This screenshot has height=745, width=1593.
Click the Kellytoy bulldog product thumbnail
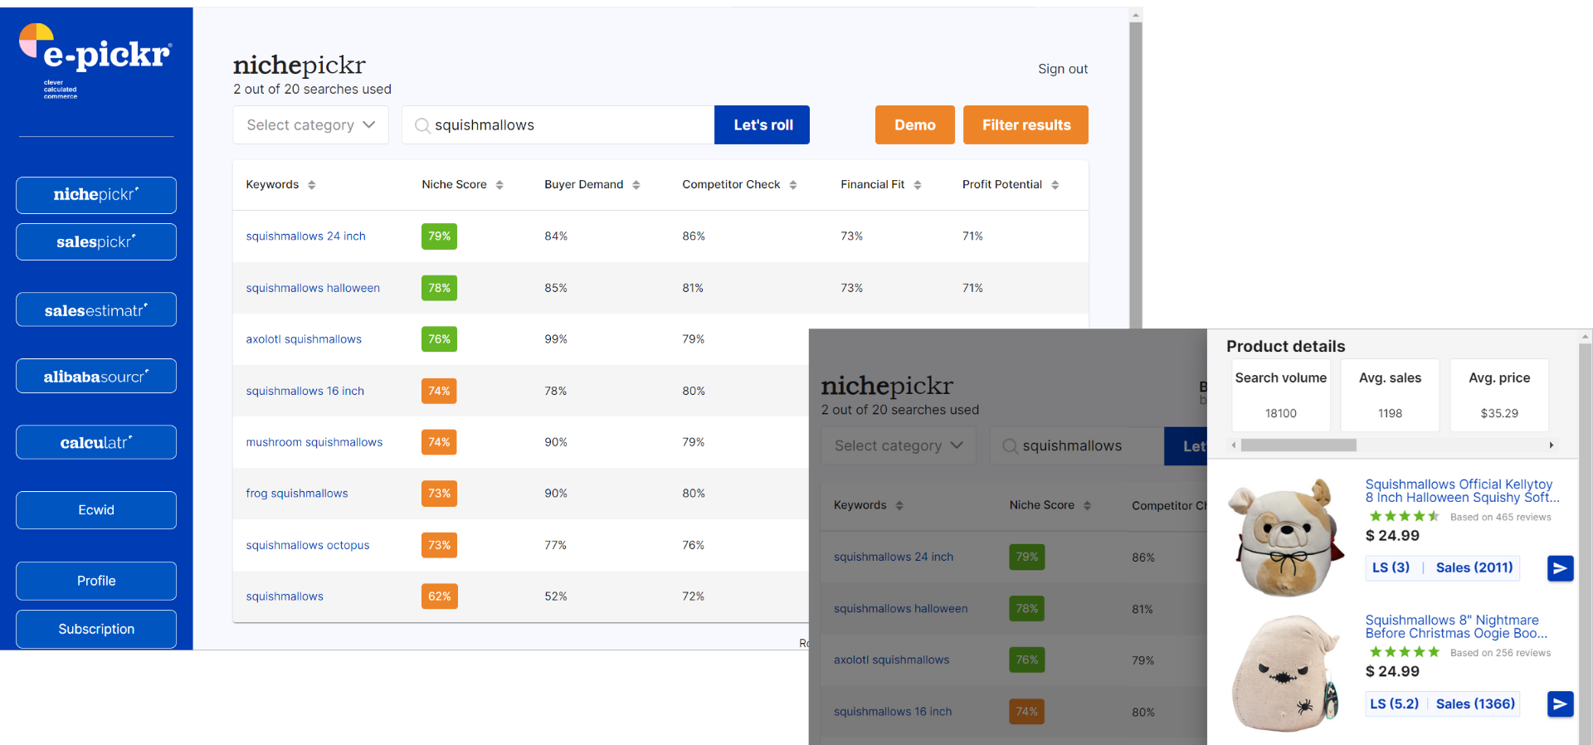[x=1286, y=538]
